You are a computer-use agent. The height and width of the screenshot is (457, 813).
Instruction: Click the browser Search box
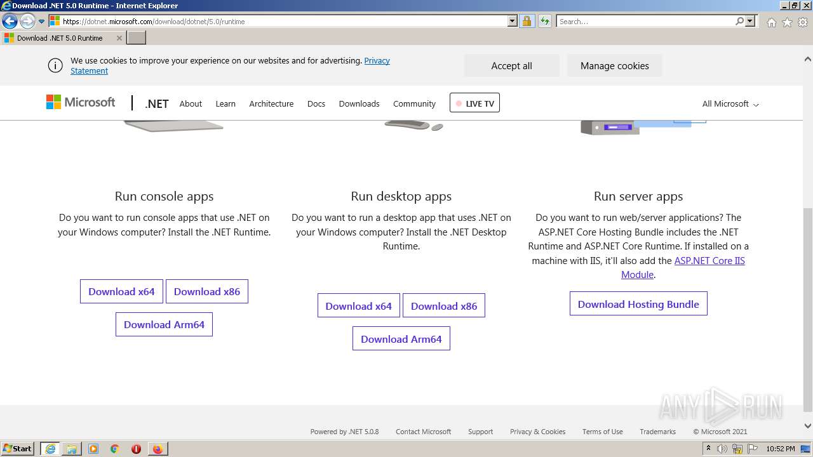coord(645,21)
